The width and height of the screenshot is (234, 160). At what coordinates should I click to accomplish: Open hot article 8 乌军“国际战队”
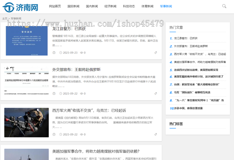[x=192, y=92]
